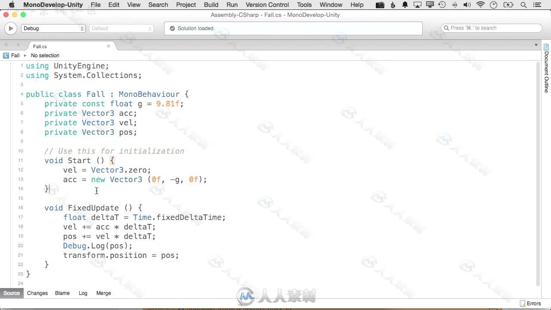Open the Tools menu
Image resolution: width=551 pixels, height=310 pixels.
pyautogui.click(x=304, y=5)
